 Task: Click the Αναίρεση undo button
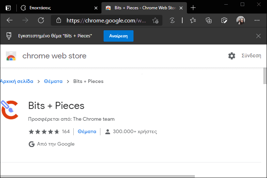pos(119,36)
